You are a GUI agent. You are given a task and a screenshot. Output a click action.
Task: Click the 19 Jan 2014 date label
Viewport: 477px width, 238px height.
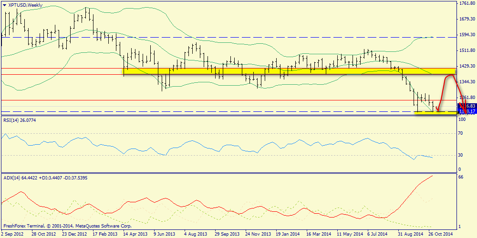coord(288,234)
